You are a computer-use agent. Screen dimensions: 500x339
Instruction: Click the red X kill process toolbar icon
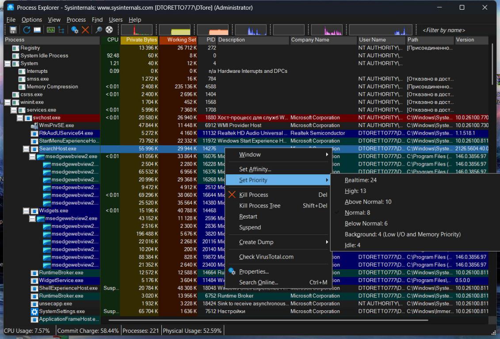click(85, 30)
